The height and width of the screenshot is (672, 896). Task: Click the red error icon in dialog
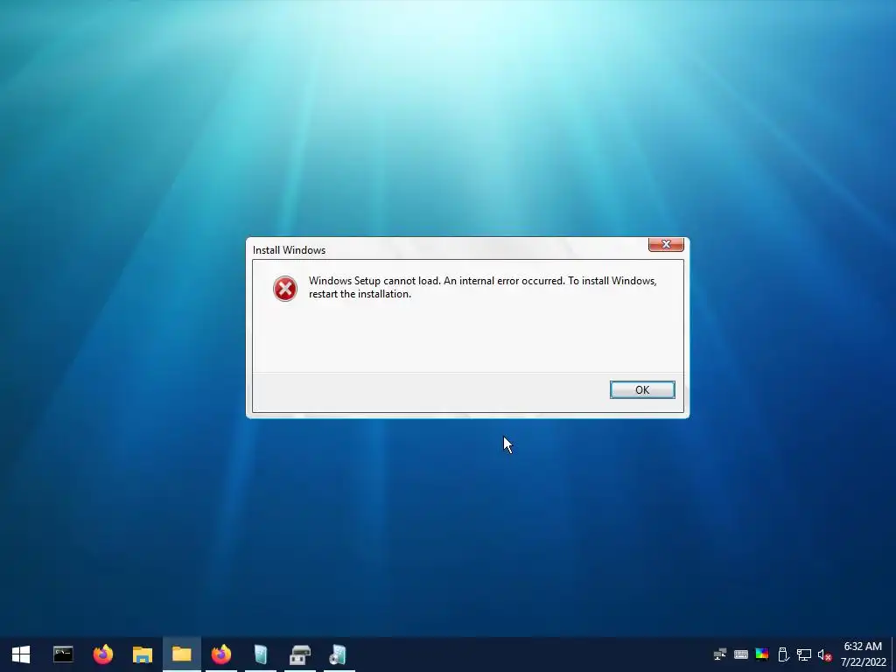(285, 288)
